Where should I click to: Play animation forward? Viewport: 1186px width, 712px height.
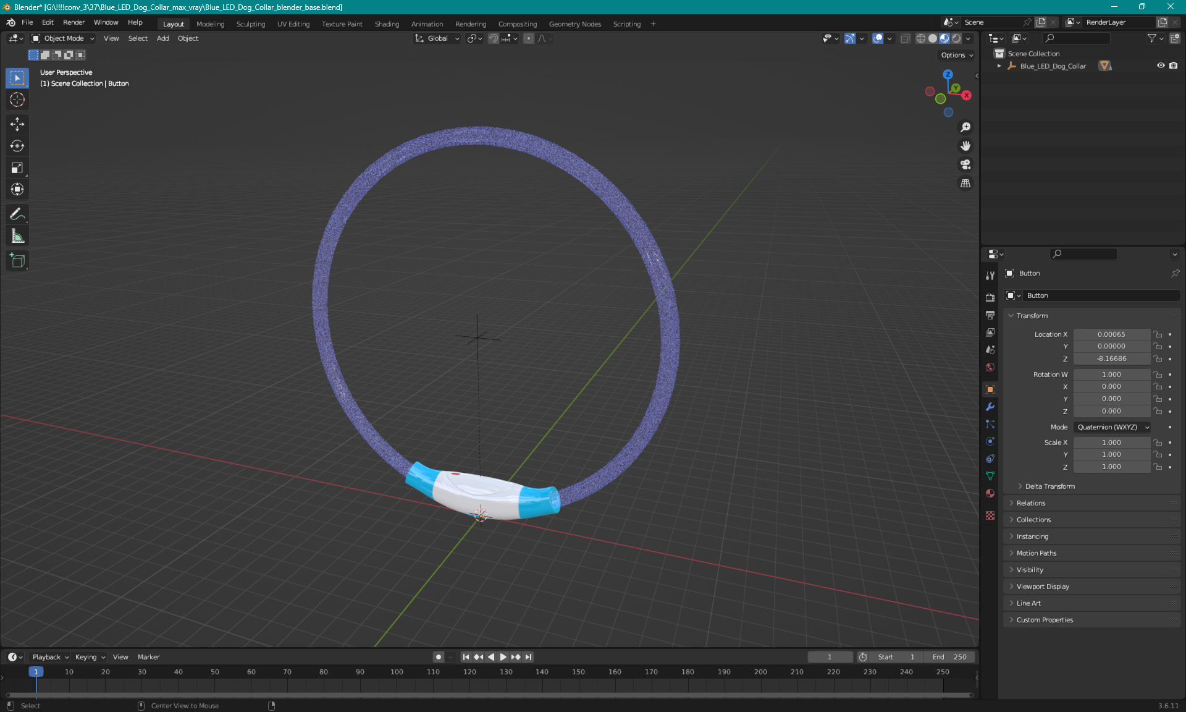[x=503, y=657]
